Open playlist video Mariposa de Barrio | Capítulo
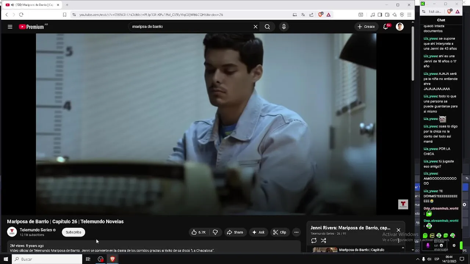Image resolution: width=470 pixels, height=264 pixels. pos(362,250)
